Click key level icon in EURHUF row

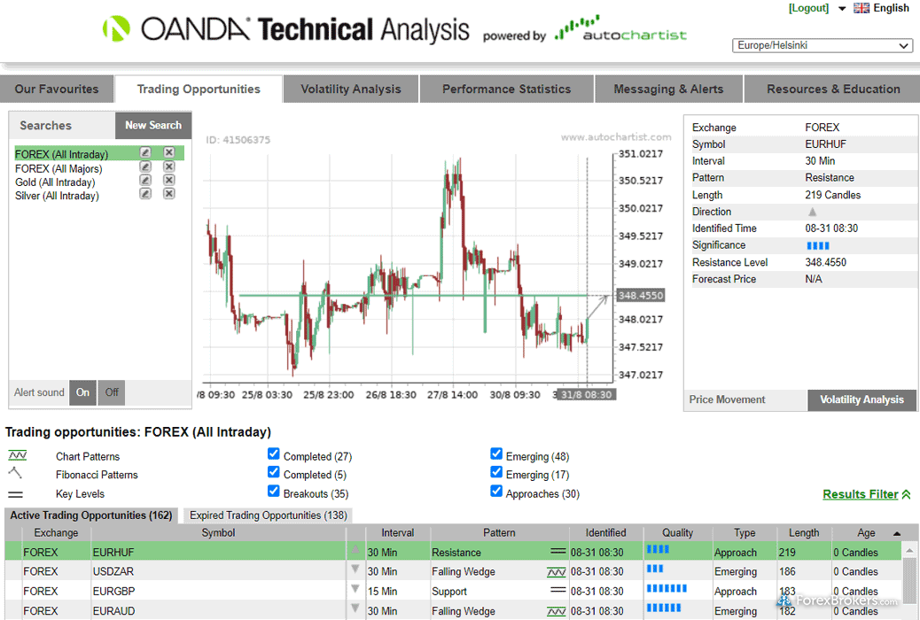click(558, 552)
